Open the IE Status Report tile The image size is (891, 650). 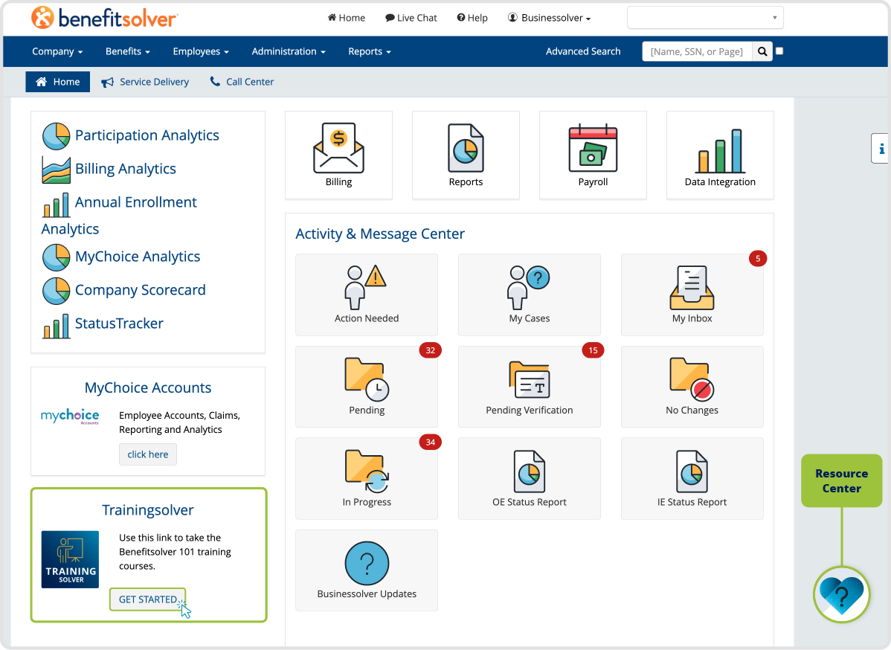click(692, 478)
